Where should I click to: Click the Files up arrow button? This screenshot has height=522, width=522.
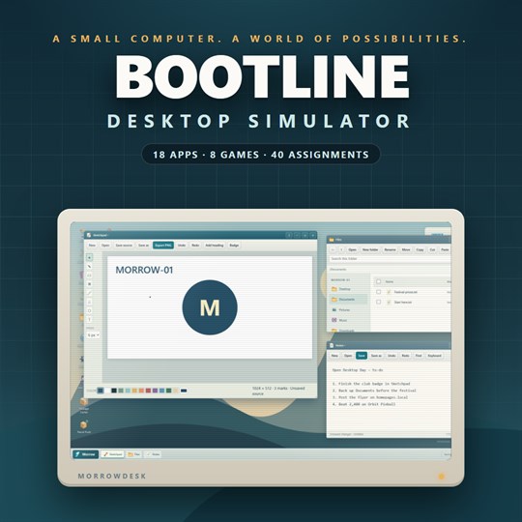tap(341, 249)
